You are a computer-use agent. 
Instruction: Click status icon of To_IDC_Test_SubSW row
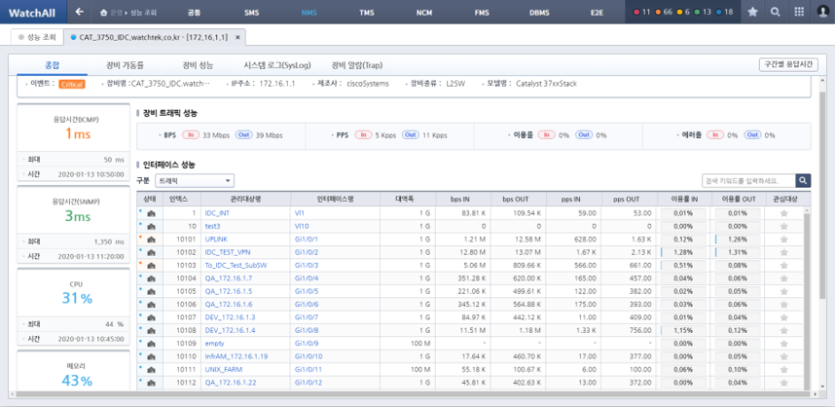(x=150, y=265)
